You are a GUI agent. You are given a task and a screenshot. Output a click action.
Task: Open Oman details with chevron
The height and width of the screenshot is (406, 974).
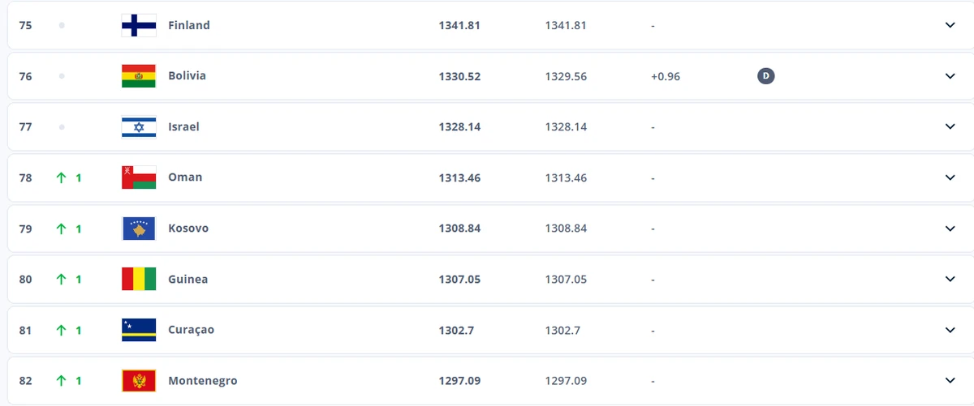point(950,177)
